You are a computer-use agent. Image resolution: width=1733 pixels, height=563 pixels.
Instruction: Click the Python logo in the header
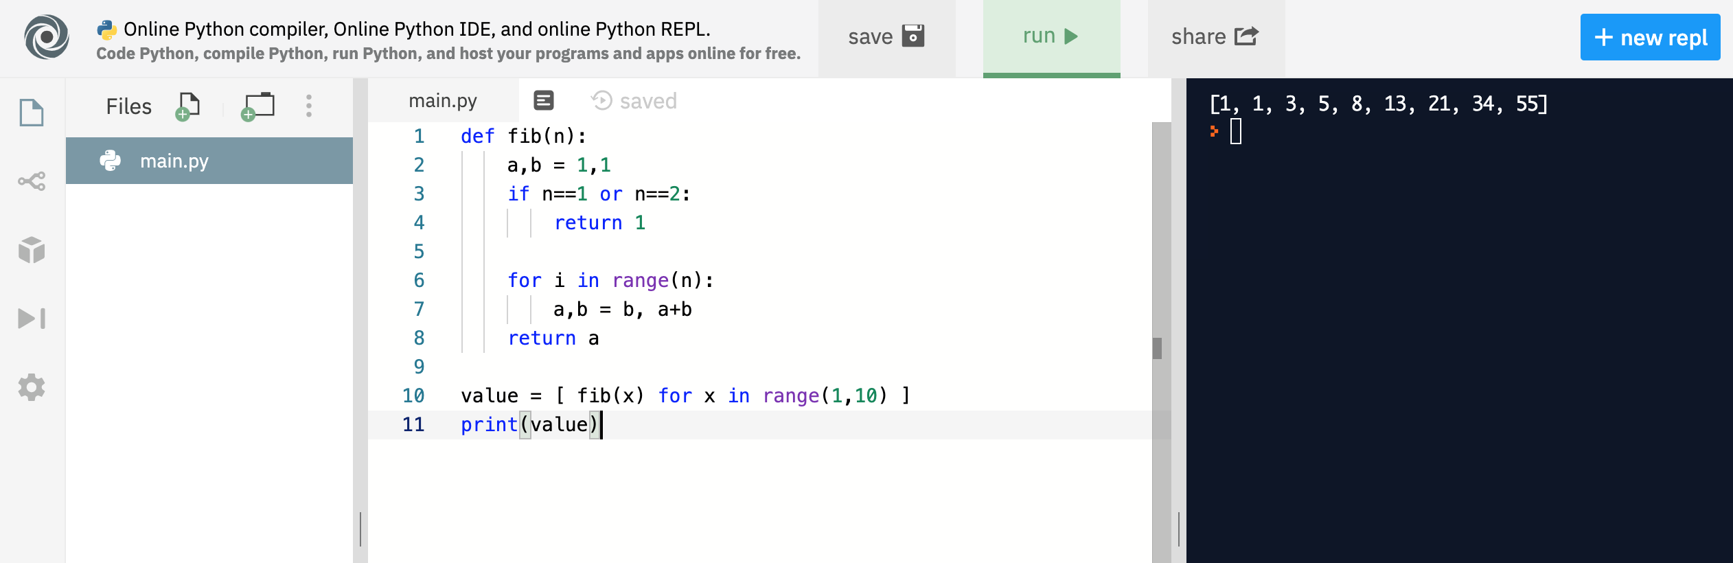click(106, 30)
